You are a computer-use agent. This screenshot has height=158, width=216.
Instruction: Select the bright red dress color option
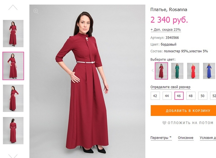(193, 71)
